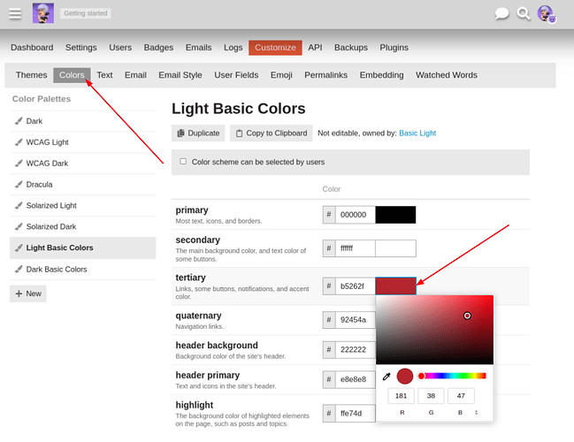574x442 pixels.
Task: Open the Permalinks sub-tab
Action: pos(325,75)
